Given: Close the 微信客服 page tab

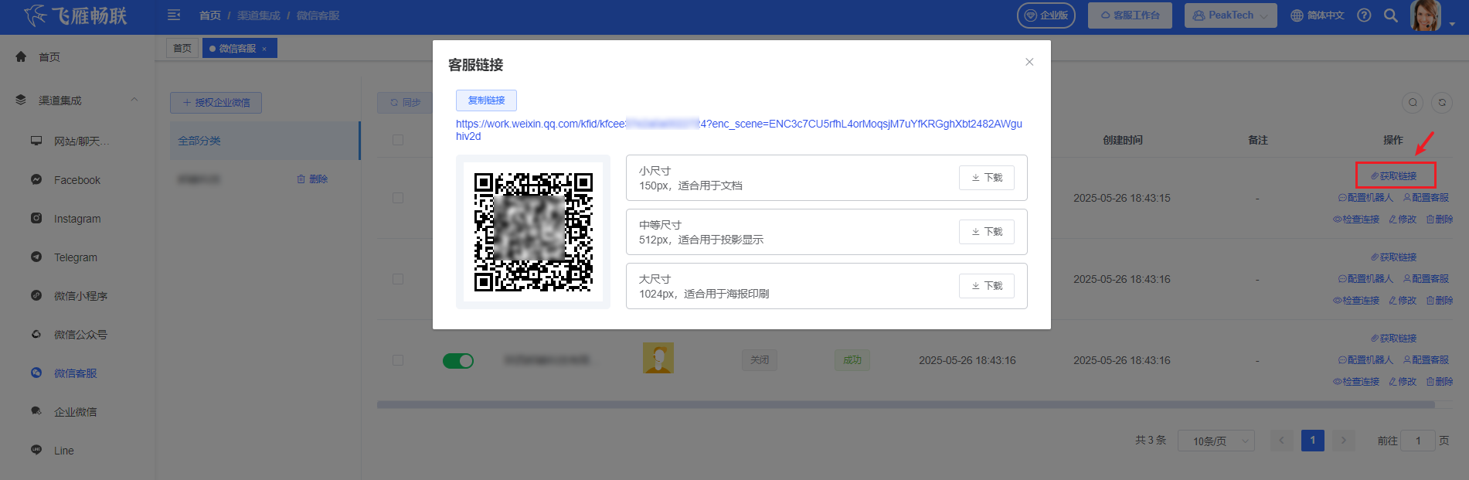Looking at the screenshot, I should [x=264, y=49].
